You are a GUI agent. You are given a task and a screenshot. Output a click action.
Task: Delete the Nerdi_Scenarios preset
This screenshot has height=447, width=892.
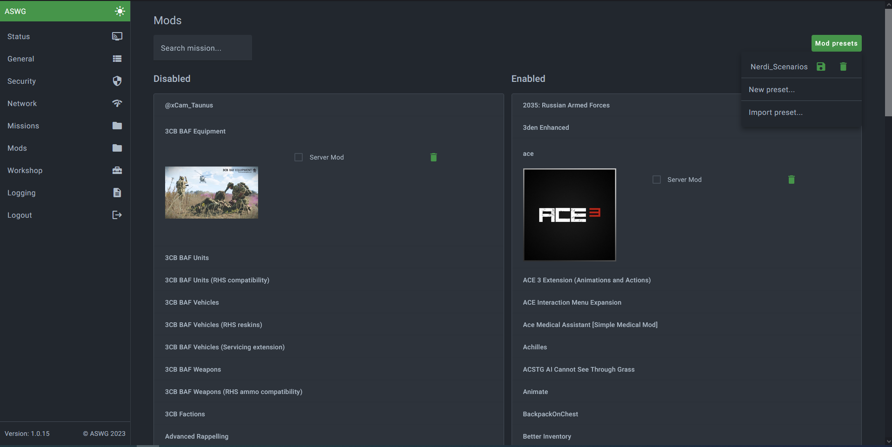[843, 67]
